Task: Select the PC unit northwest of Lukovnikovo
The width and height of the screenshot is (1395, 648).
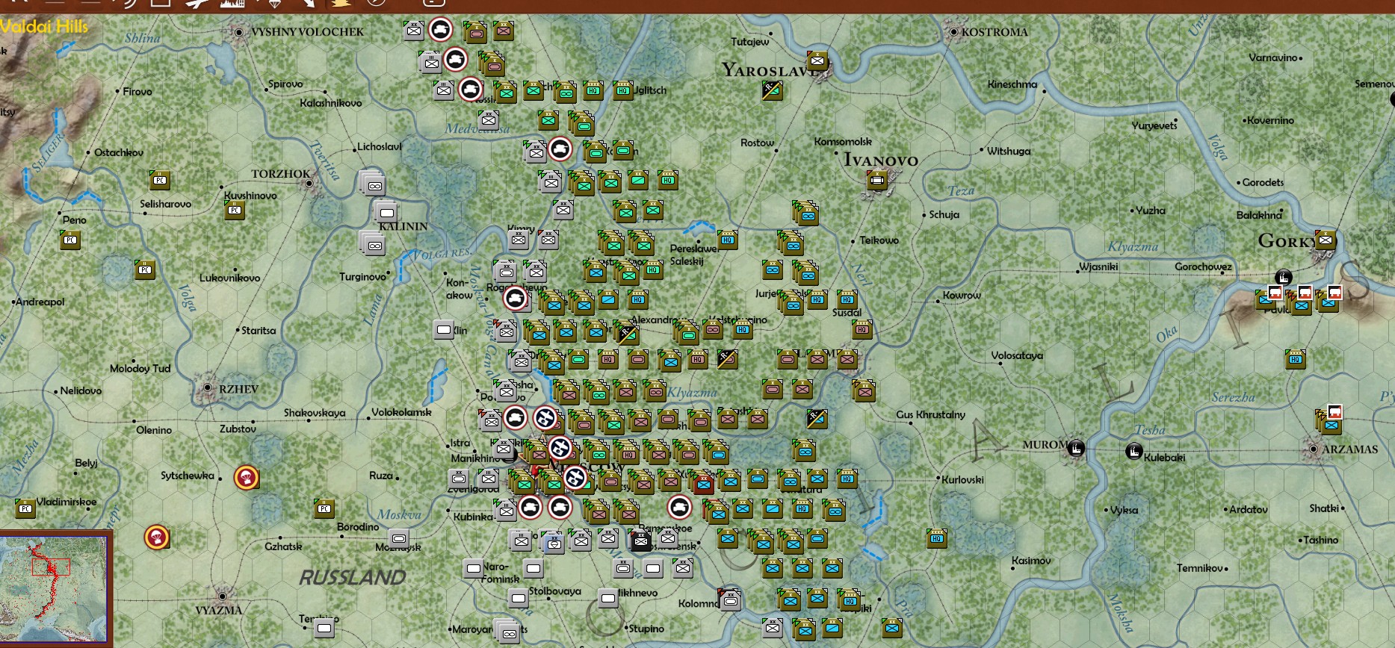Action: click(145, 270)
